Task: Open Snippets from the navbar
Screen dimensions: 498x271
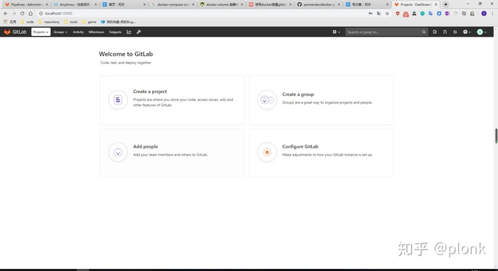Action: tap(116, 32)
